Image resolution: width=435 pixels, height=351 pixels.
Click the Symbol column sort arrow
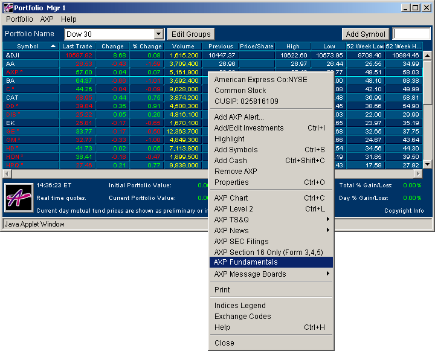[x=53, y=47]
